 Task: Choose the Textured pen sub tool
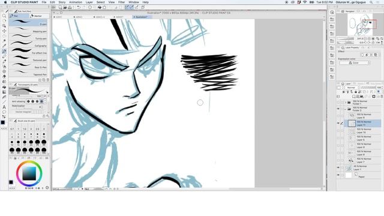[x=28, y=59]
